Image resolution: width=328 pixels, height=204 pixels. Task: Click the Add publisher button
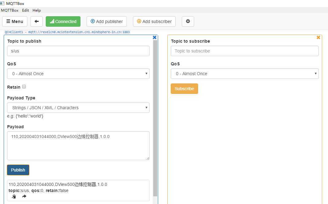(107, 21)
